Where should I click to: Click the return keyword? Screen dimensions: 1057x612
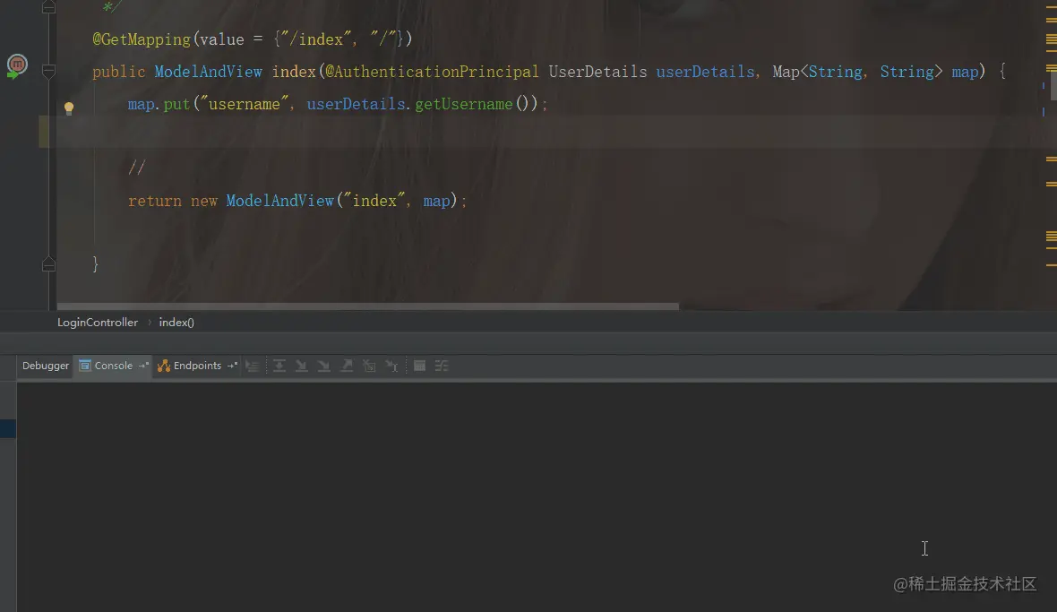[x=154, y=201]
